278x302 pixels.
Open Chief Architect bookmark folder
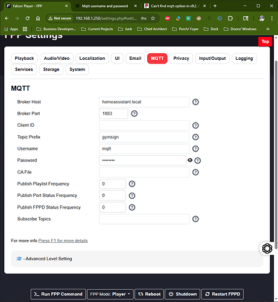click(152, 29)
